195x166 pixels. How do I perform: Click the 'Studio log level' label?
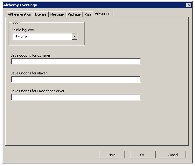(x=23, y=30)
